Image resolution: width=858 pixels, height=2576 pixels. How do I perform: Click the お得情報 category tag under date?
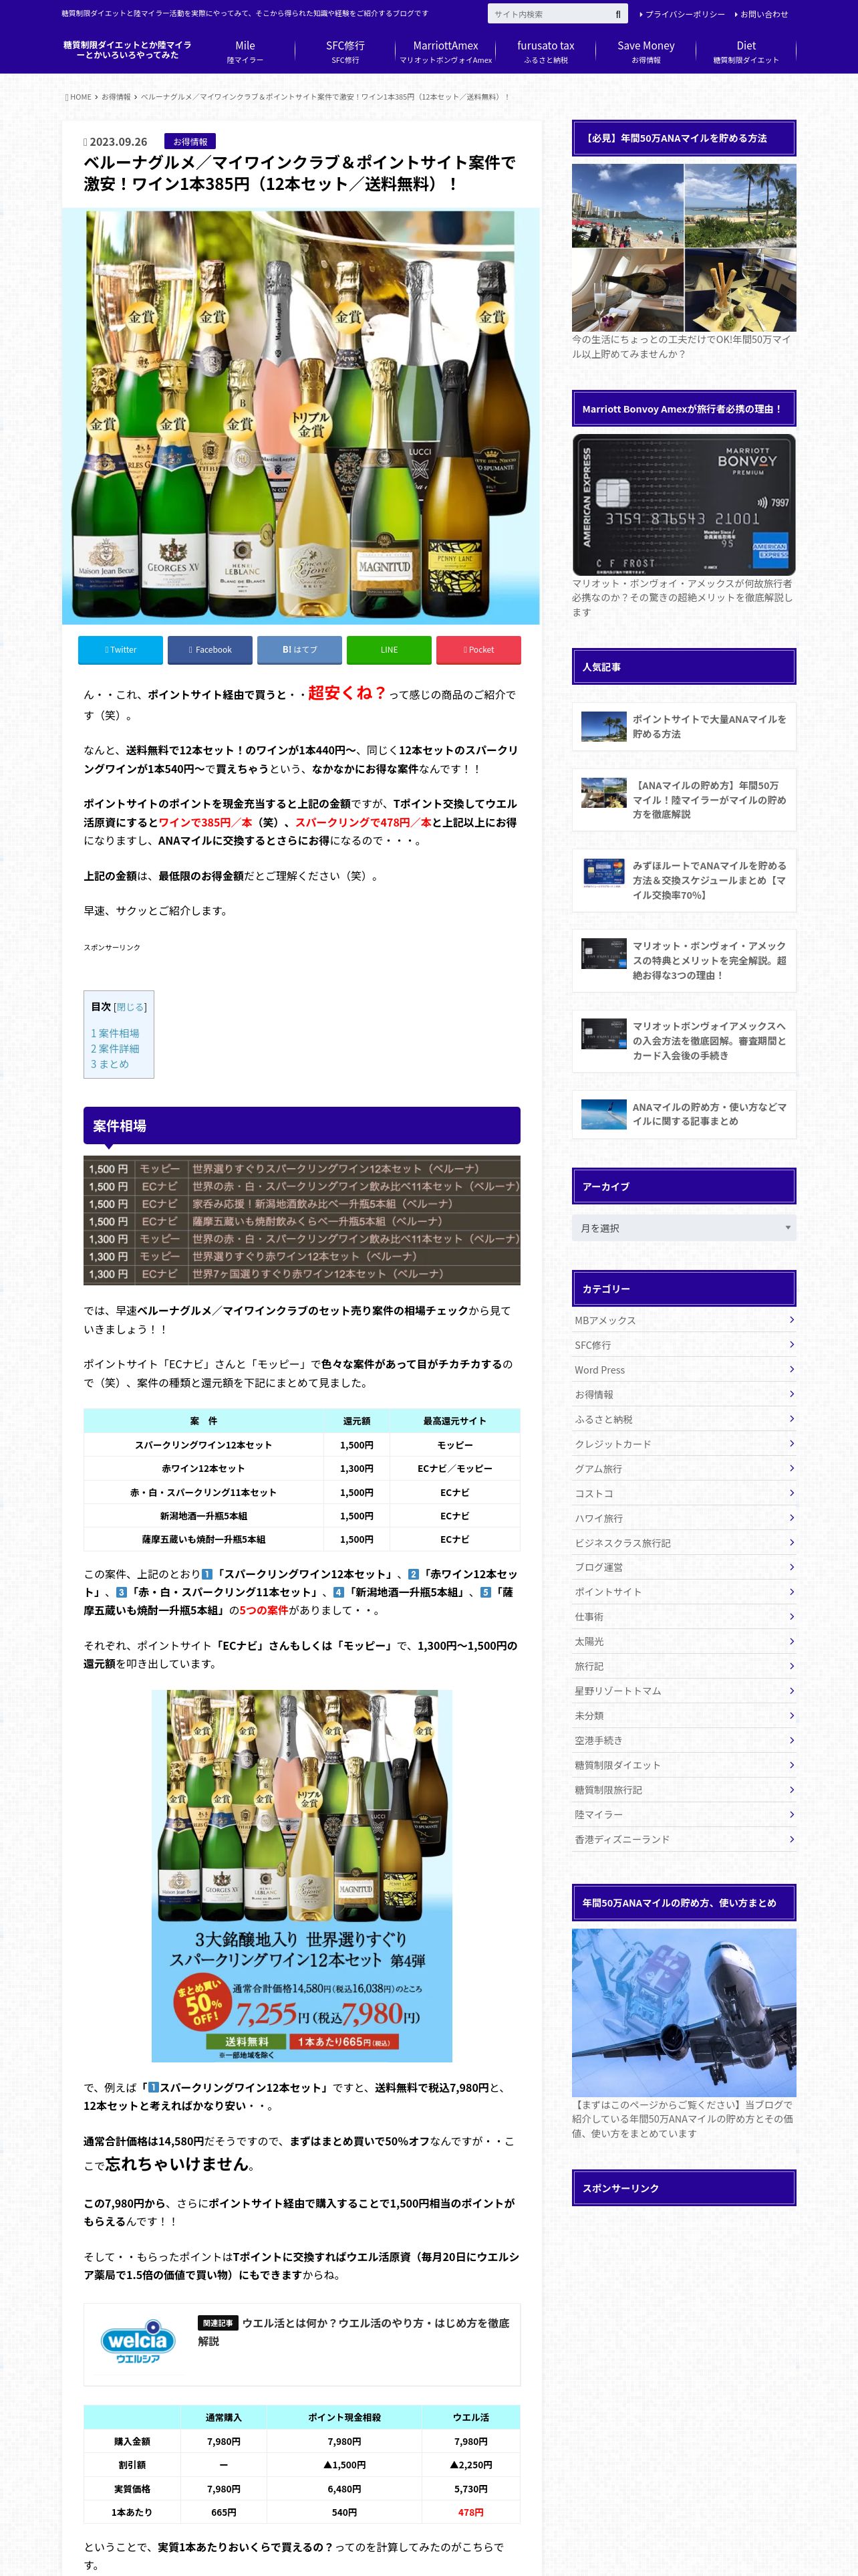pos(190,142)
